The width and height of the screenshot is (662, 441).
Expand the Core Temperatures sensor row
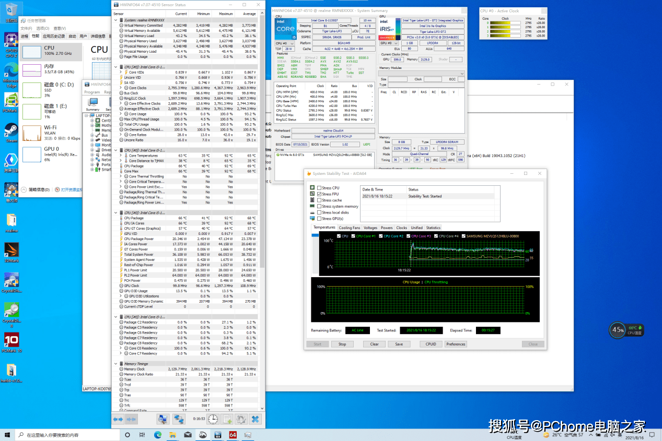coord(121,156)
